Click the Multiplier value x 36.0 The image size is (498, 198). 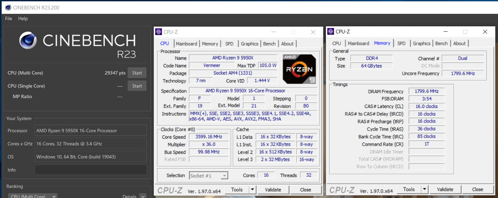click(209, 144)
